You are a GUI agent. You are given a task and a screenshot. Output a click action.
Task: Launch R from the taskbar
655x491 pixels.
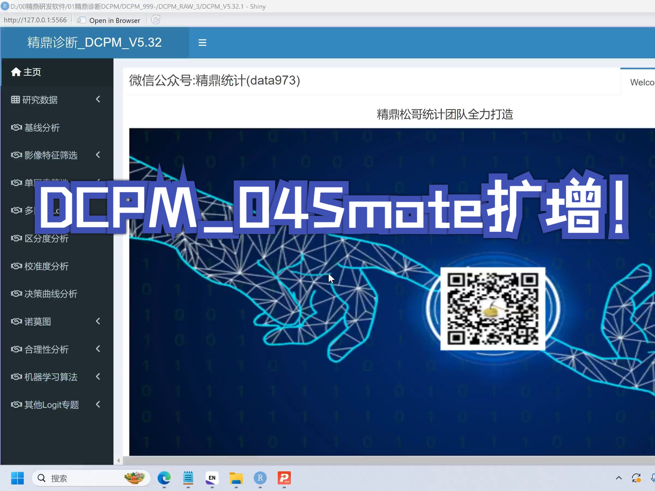point(260,478)
